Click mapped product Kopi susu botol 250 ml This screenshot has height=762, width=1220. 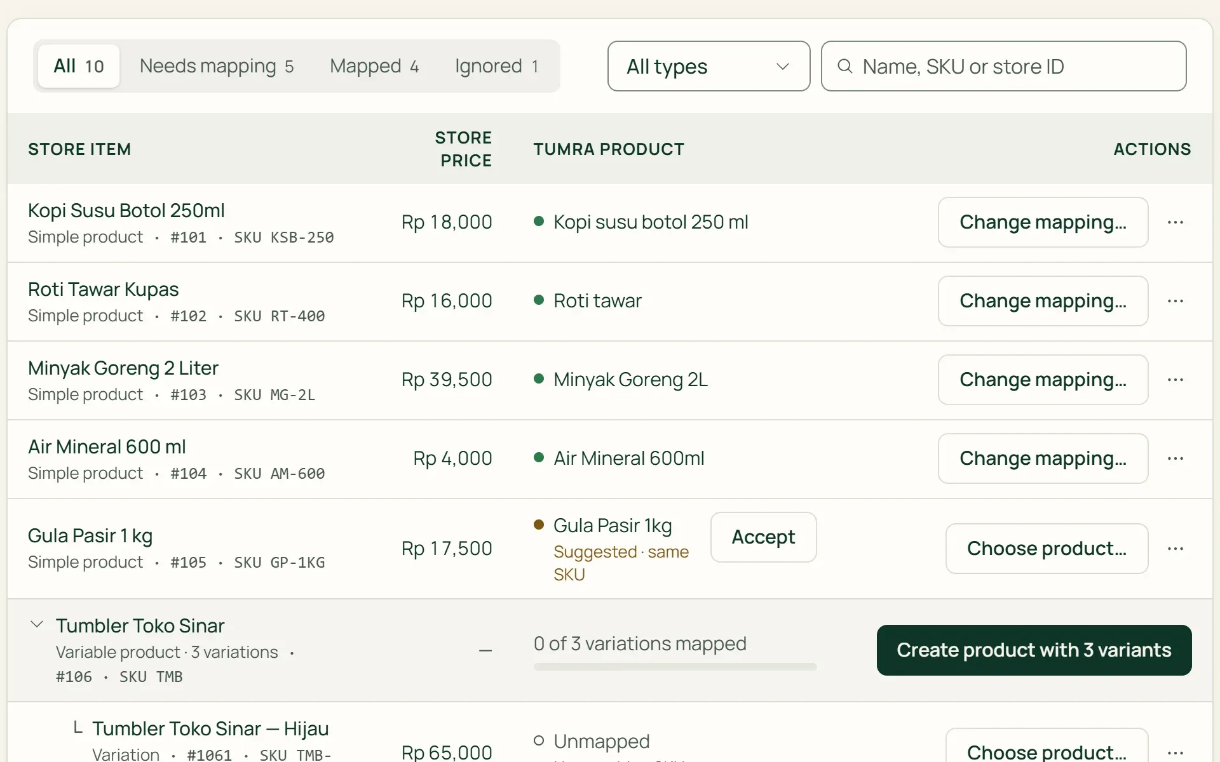point(651,222)
